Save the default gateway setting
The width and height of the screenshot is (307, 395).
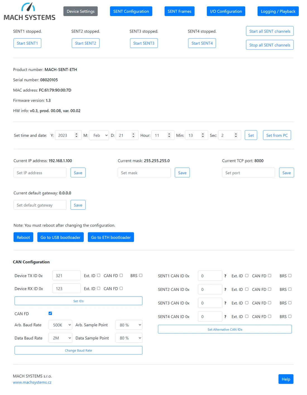[78, 205]
